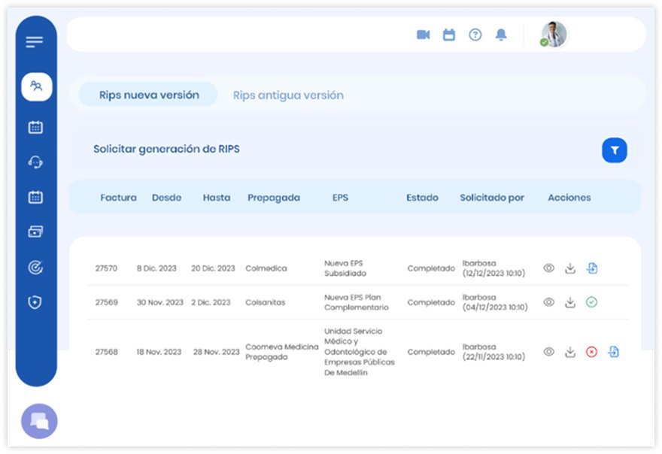Download RIPS for invoice 27569
This screenshot has width=662, height=454.
pos(570,302)
